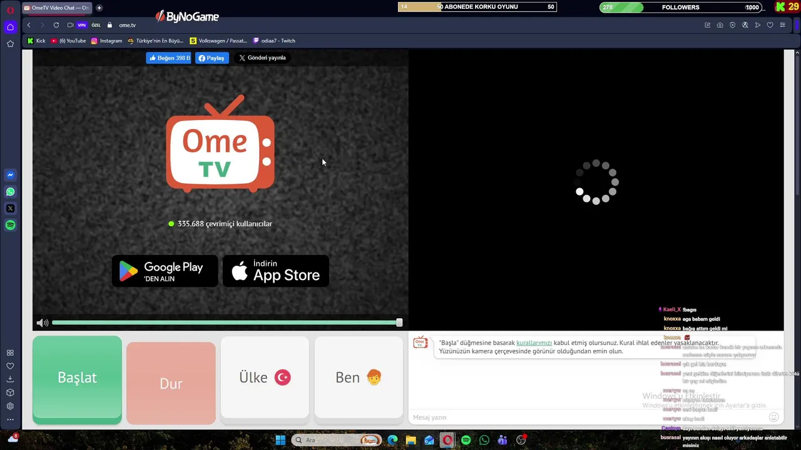Open the odiaa7 - Twitch bookmark

274,41
